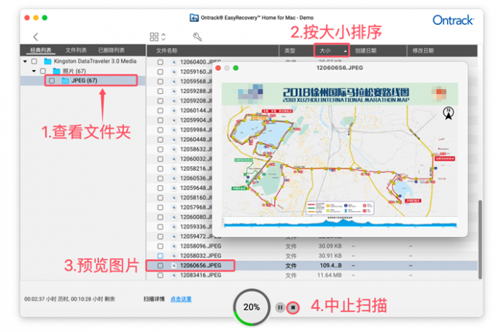Go back with the left arrow icon
Image resolution: width=496 pixels, height=332 pixels.
coord(36,36)
